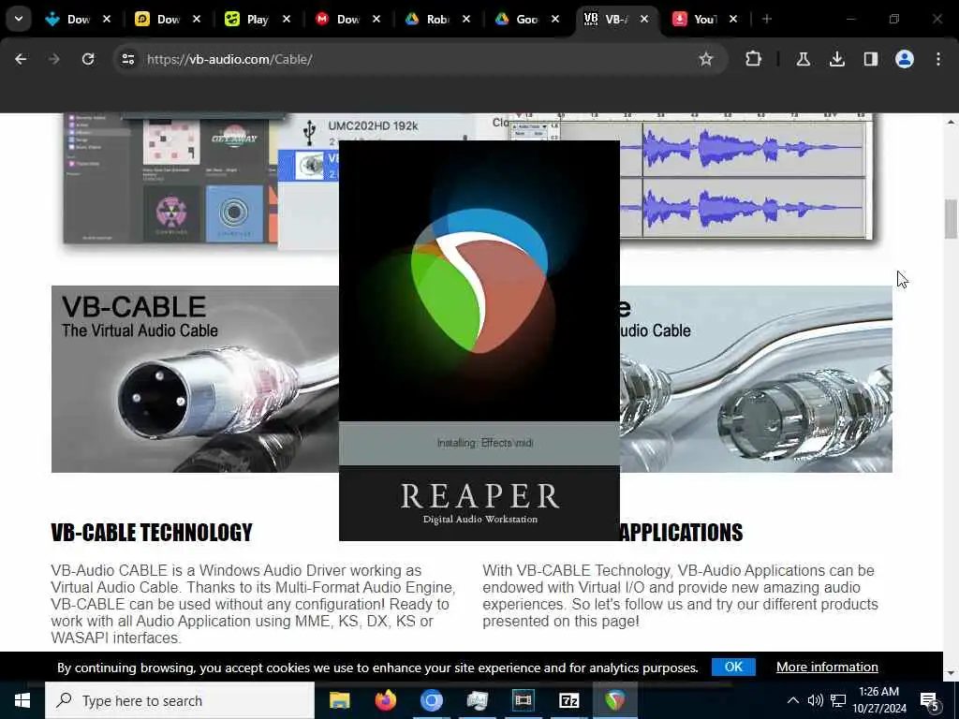Click the 'UMC202HD 192k' device label

point(373,126)
